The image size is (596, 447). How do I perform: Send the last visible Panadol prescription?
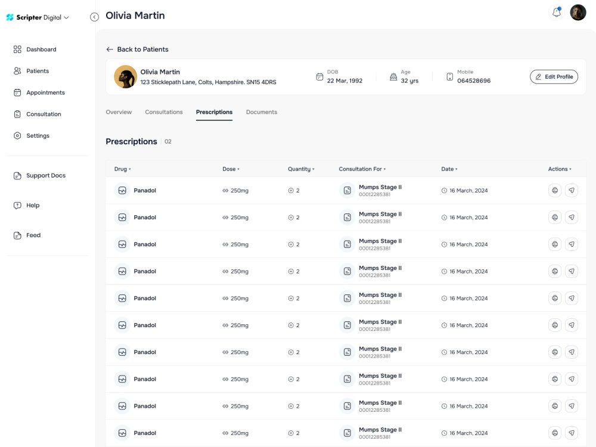click(x=572, y=433)
